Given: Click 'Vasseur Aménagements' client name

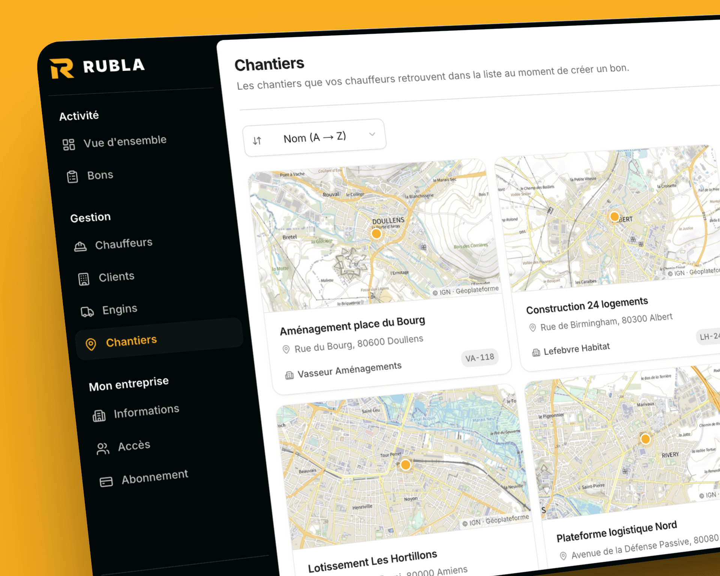Looking at the screenshot, I should [349, 370].
